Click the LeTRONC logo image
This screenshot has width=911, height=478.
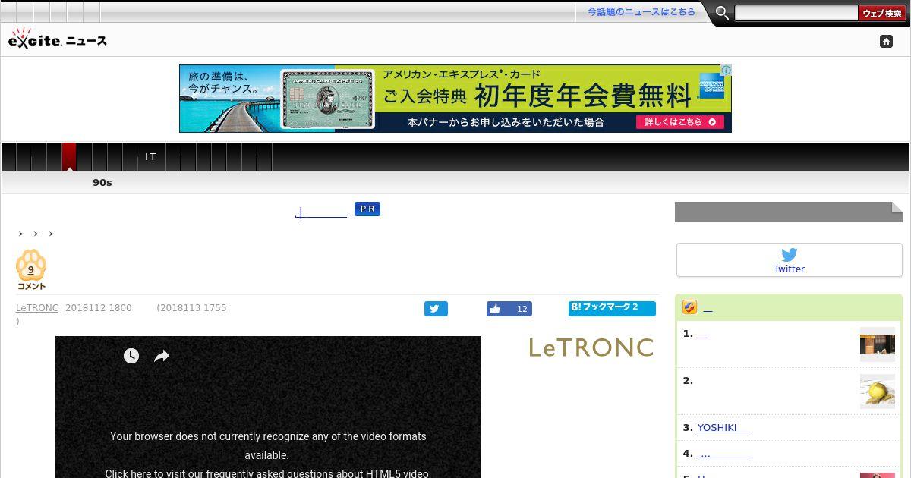point(591,348)
